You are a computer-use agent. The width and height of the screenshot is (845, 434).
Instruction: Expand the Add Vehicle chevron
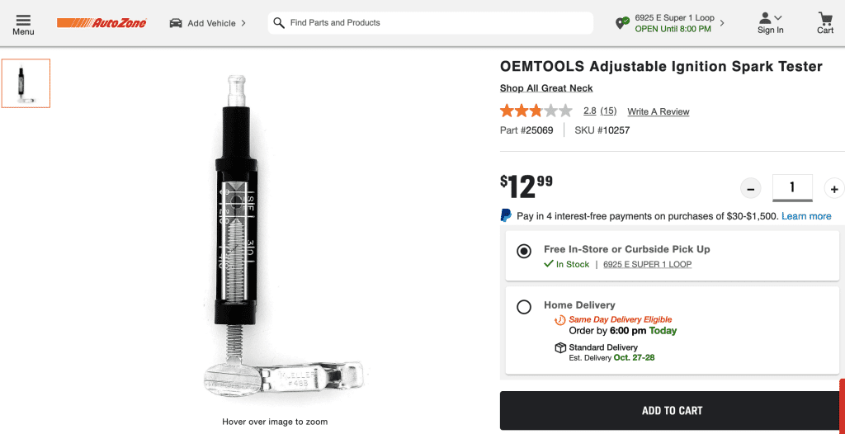[243, 23]
